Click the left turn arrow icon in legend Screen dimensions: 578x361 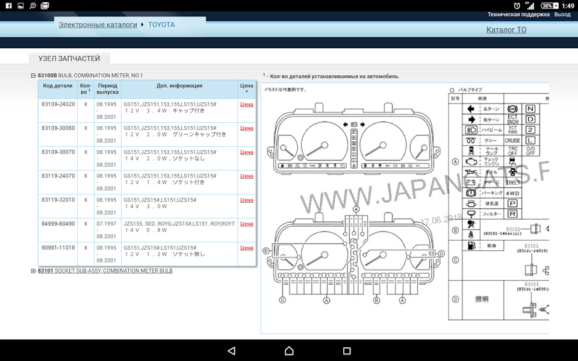tap(470, 109)
